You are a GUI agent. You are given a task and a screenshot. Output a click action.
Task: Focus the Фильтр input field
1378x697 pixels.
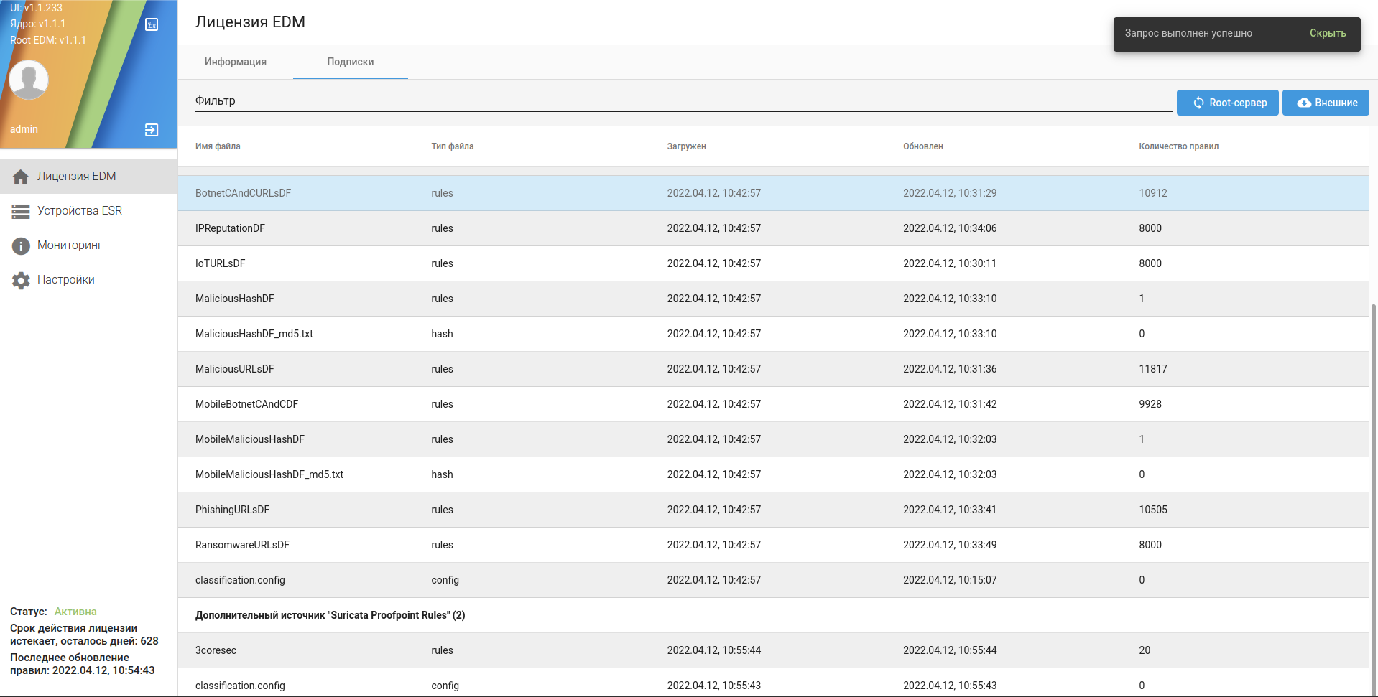coord(683,101)
